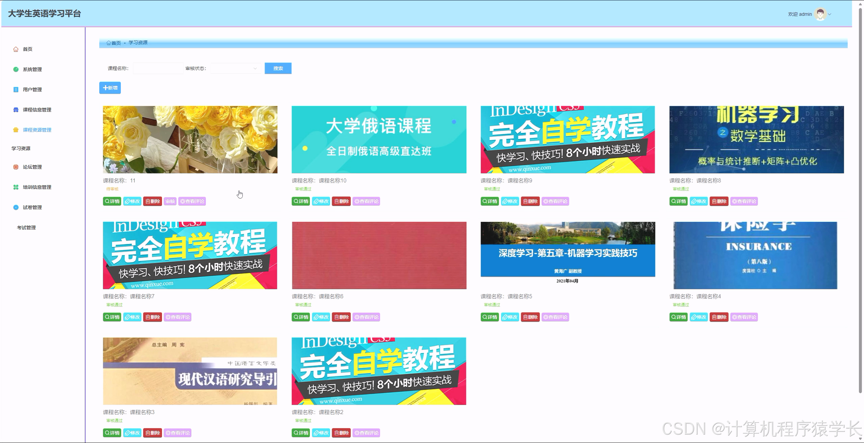The width and height of the screenshot is (864, 443).
Task: Click the admin avatar in the header
Action: (820, 14)
